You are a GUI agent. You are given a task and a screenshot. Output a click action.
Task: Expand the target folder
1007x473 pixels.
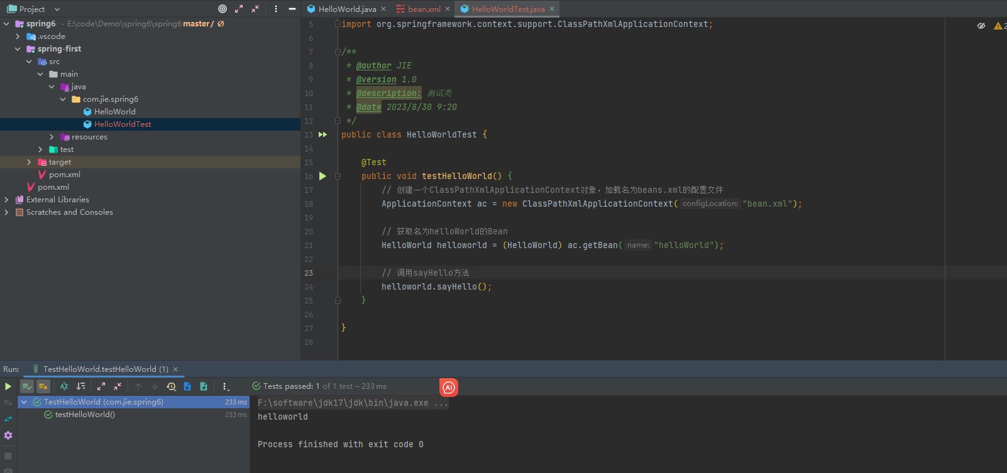(x=29, y=162)
